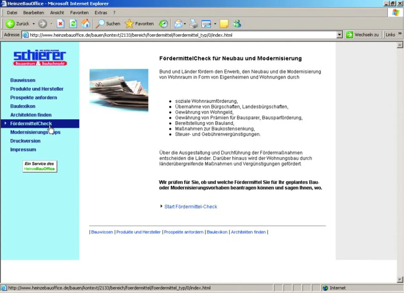Show browsing history via the clock icon
The height and width of the screenshot is (293, 404).
click(163, 24)
